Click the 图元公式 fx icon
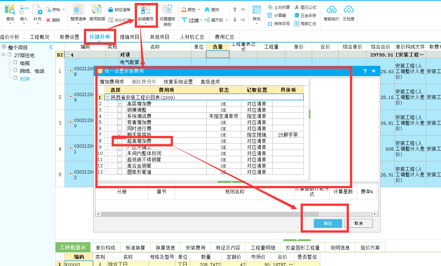 (x=297, y=7)
